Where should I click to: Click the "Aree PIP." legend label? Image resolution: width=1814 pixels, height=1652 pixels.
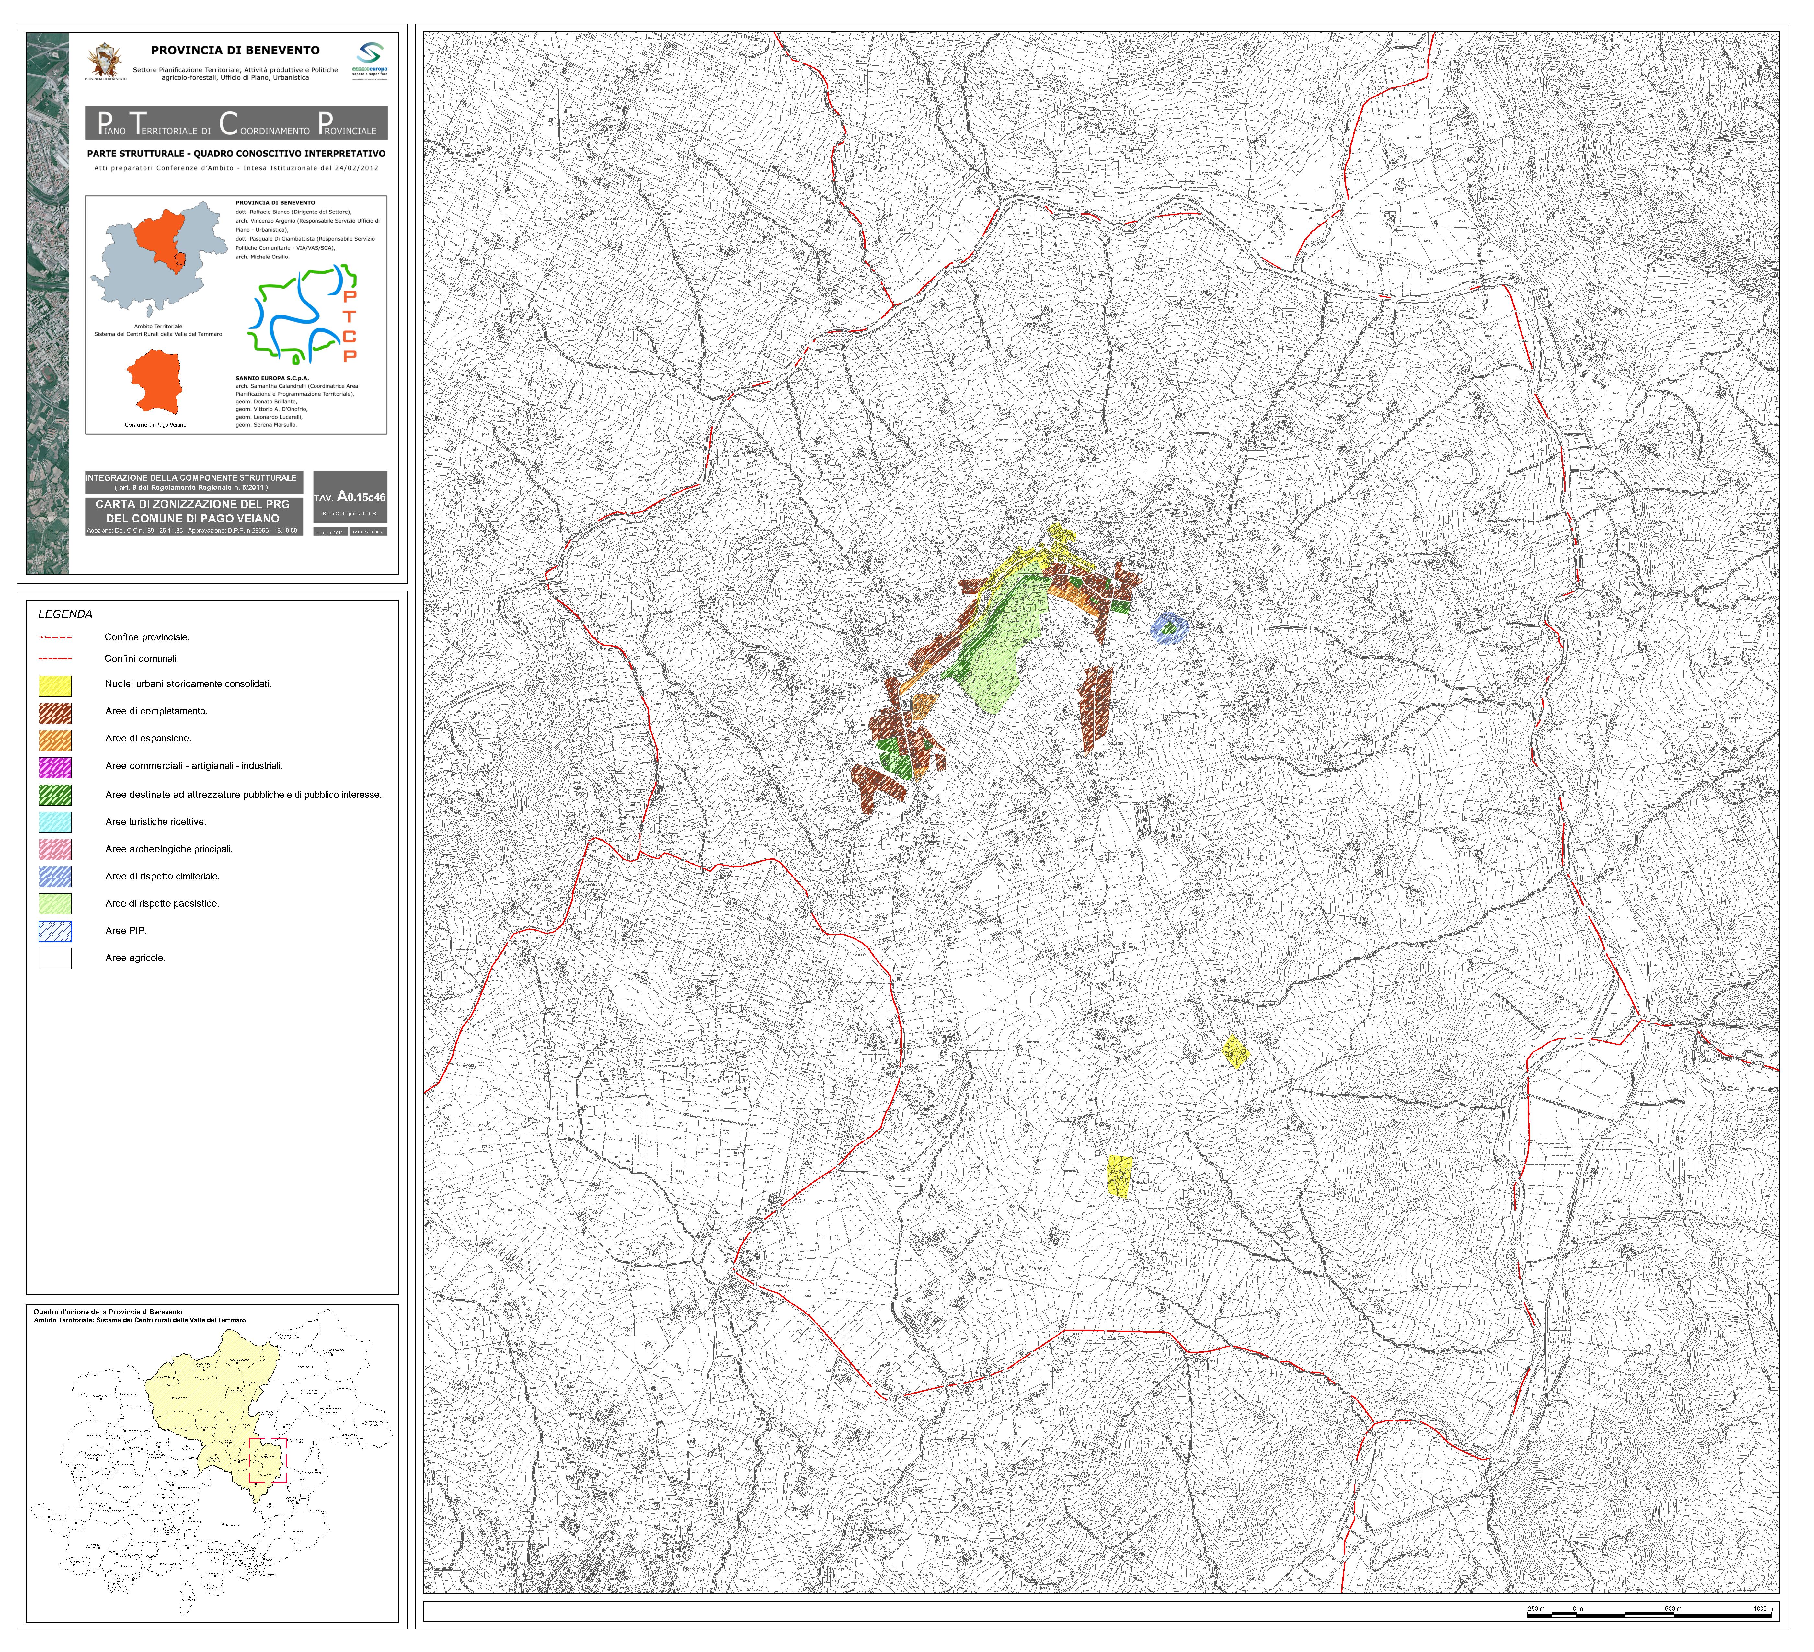[126, 931]
